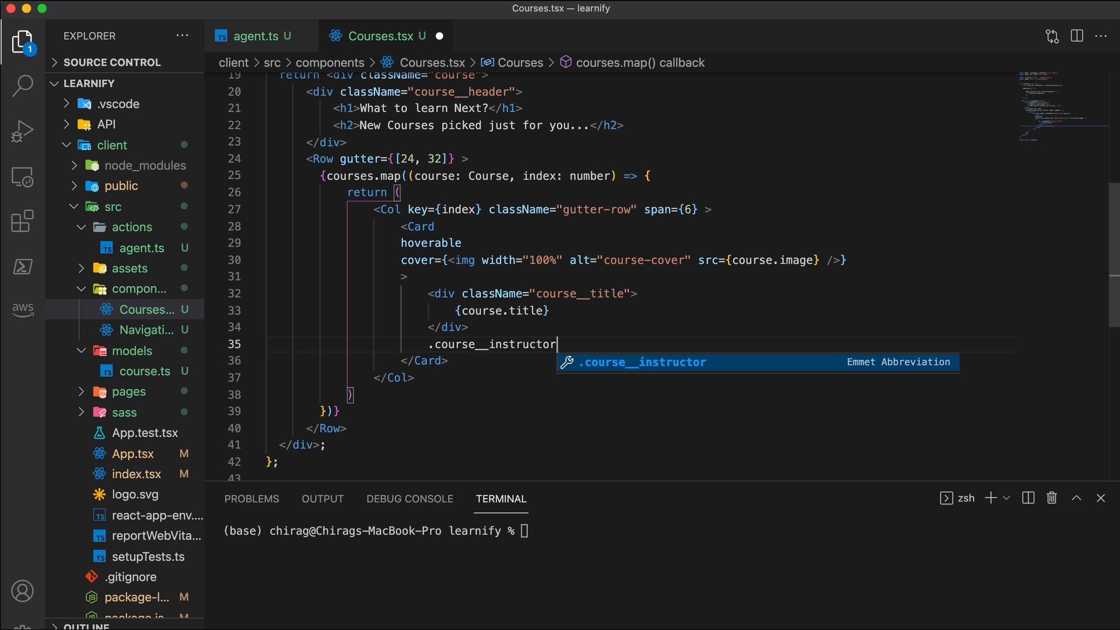Expand the assets folder
The image size is (1120, 630).
125,268
